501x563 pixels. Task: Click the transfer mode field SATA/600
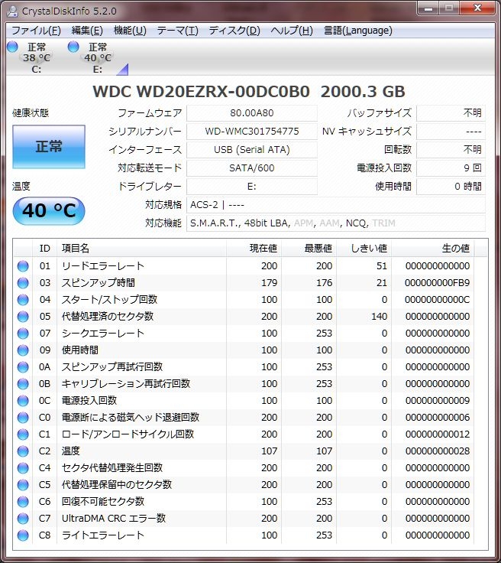[252, 168]
